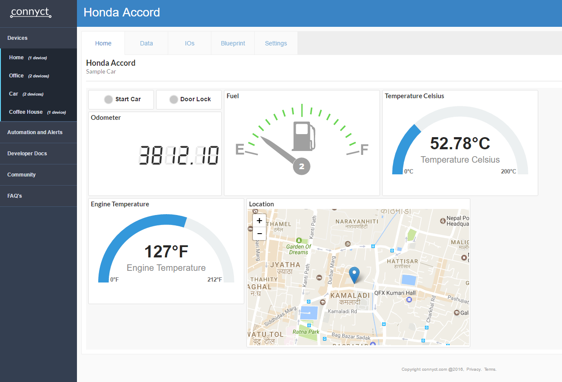This screenshot has height=382, width=562.
Task: Open the Settings tab
Action: pyautogui.click(x=276, y=43)
